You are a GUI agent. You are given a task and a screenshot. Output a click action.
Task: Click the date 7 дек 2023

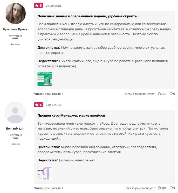point(53,105)
